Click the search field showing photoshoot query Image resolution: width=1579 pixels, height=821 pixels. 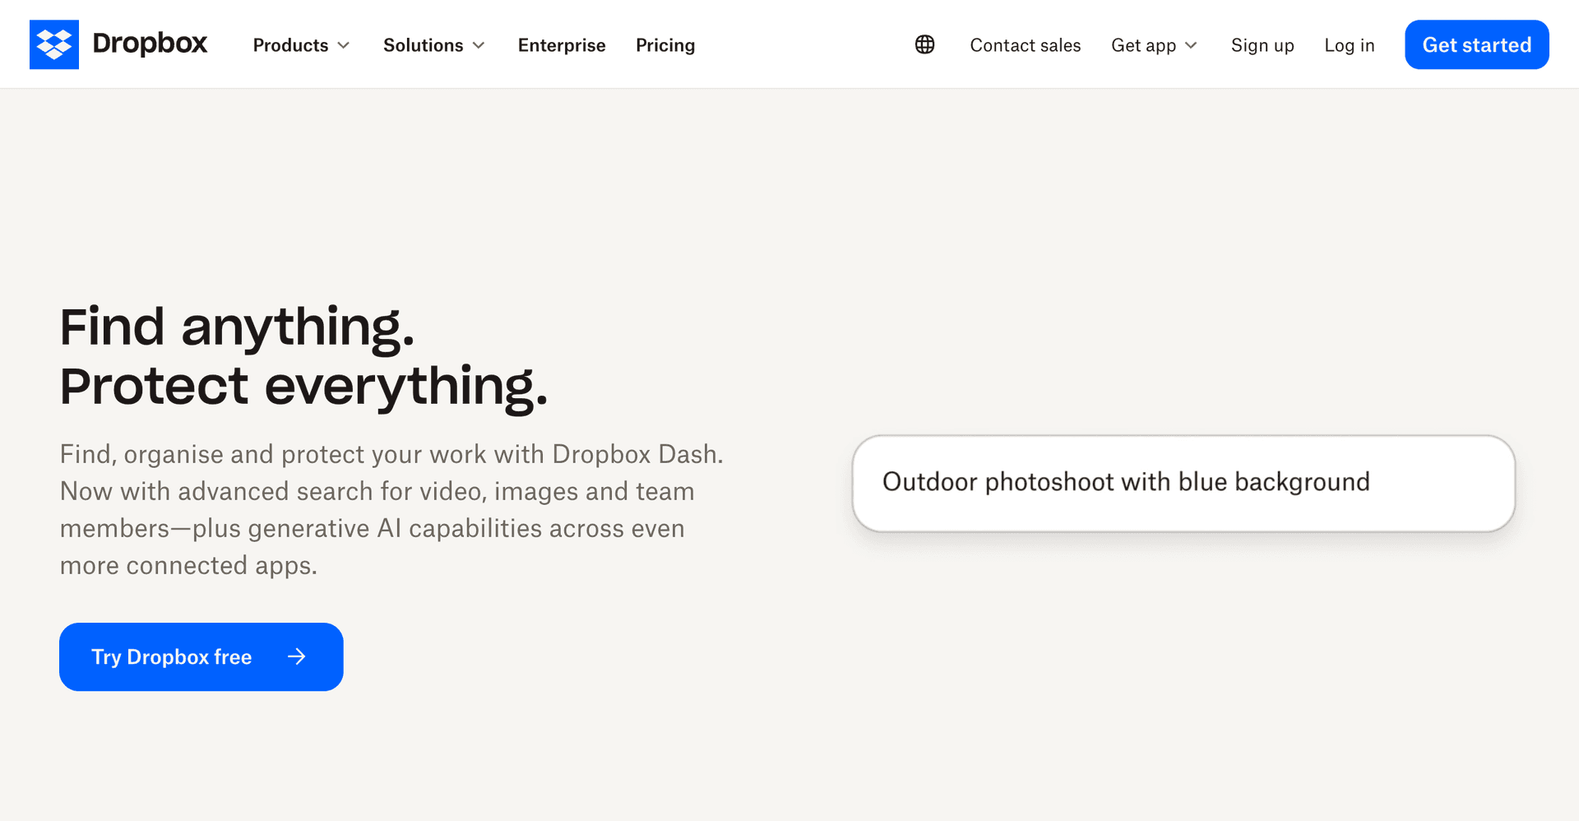1183,483
